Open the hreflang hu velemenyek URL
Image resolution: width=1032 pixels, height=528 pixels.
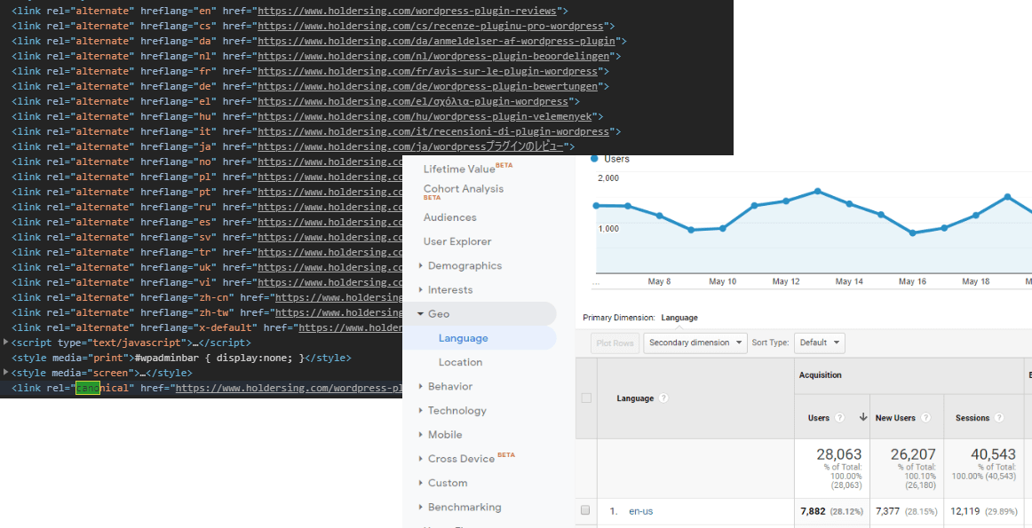tap(425, 116)
